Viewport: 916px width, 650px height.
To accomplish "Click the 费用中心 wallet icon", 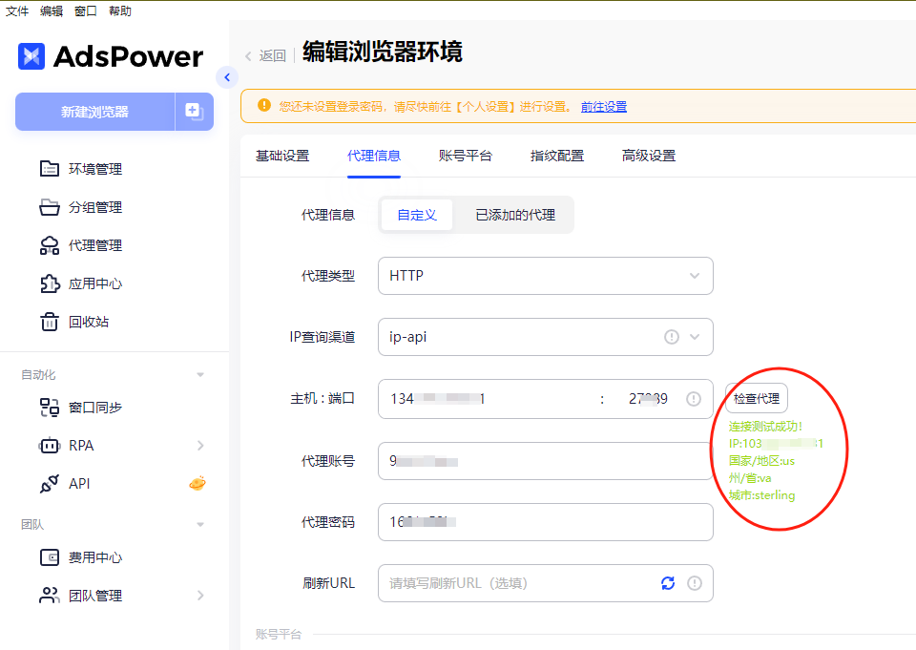I will click(x=49, y=557).
